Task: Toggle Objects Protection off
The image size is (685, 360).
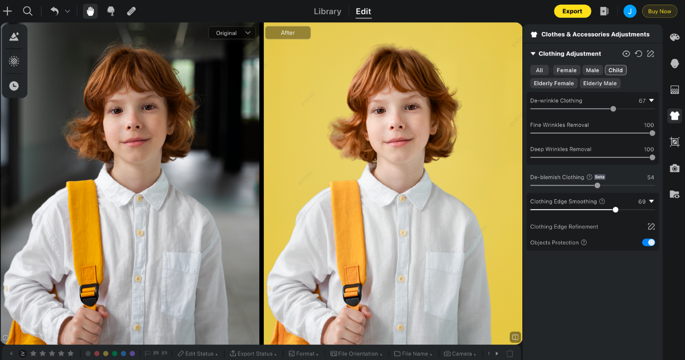Action: click(648, 242)
